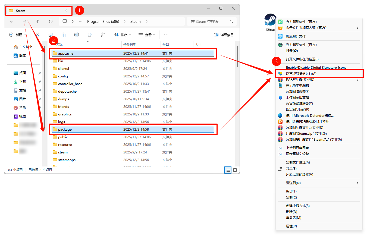Open the Steam shortcut icon on the desktop
The height and width of the screenshot is (236, 367).
270,20
